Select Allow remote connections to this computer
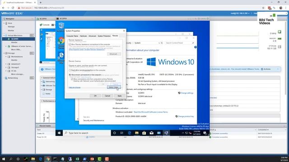The image size is (289, 162). coord(70,75)
